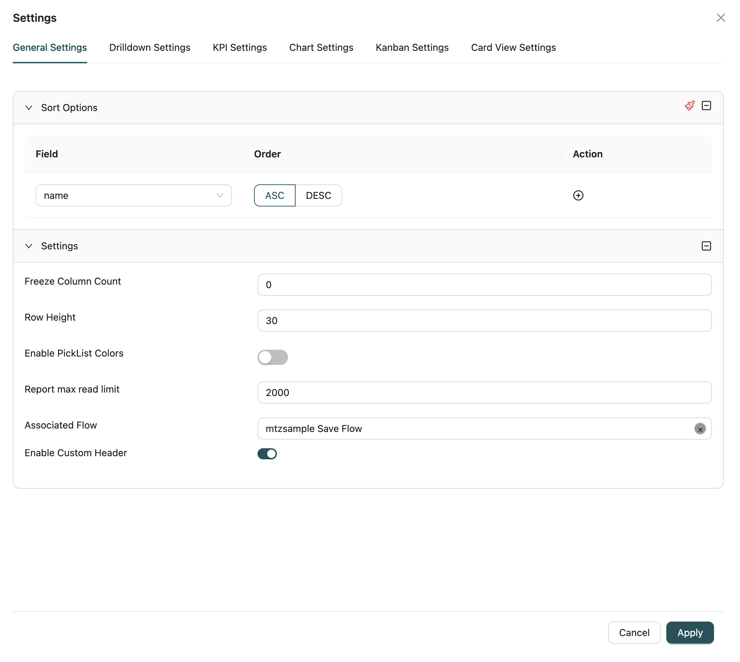
Task: Clear the Associated Flow selection
Action: click(x=700, y=429)
